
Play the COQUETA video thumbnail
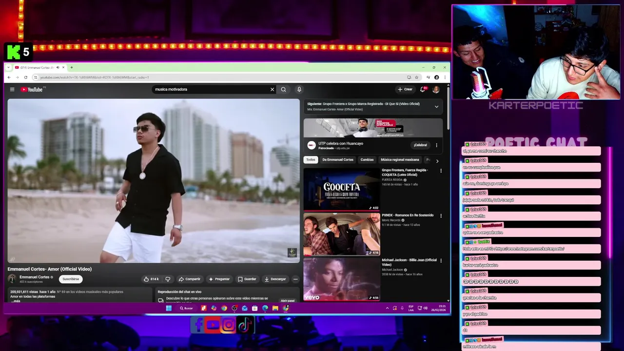click(x=342, y=189)
